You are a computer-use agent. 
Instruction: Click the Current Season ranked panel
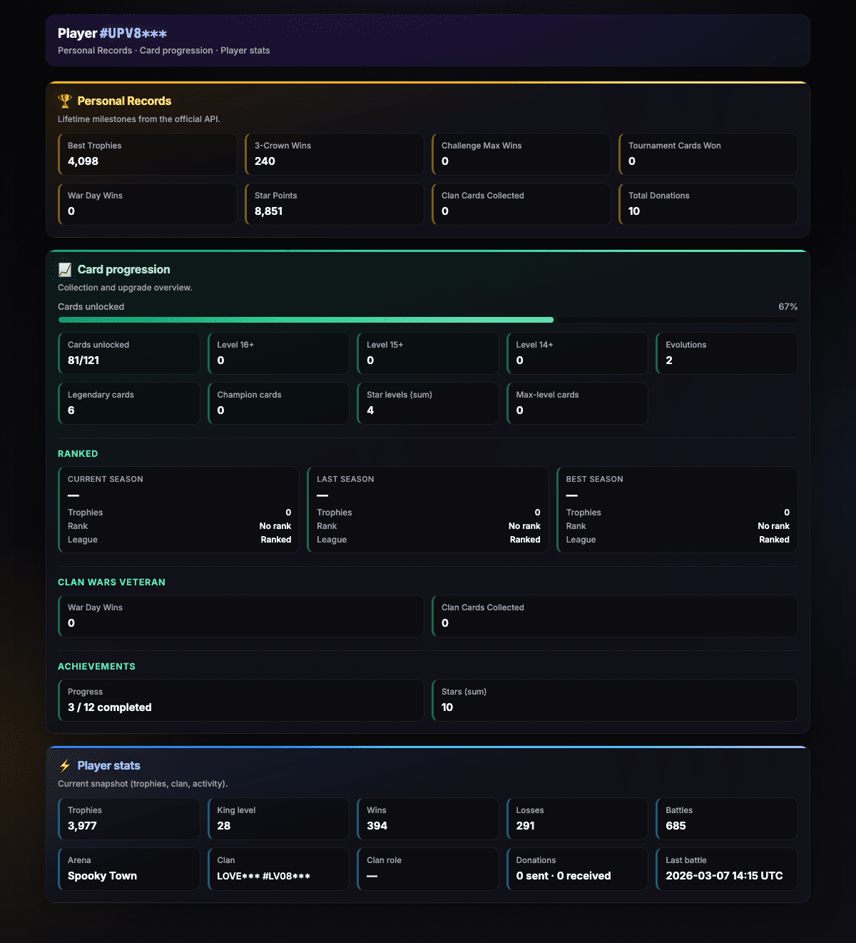[179, 510]
